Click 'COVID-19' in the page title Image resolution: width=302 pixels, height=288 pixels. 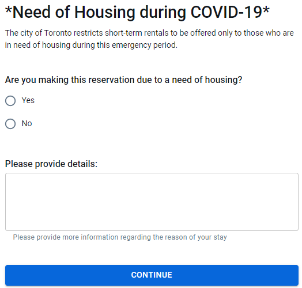click(x=226, y=12)
